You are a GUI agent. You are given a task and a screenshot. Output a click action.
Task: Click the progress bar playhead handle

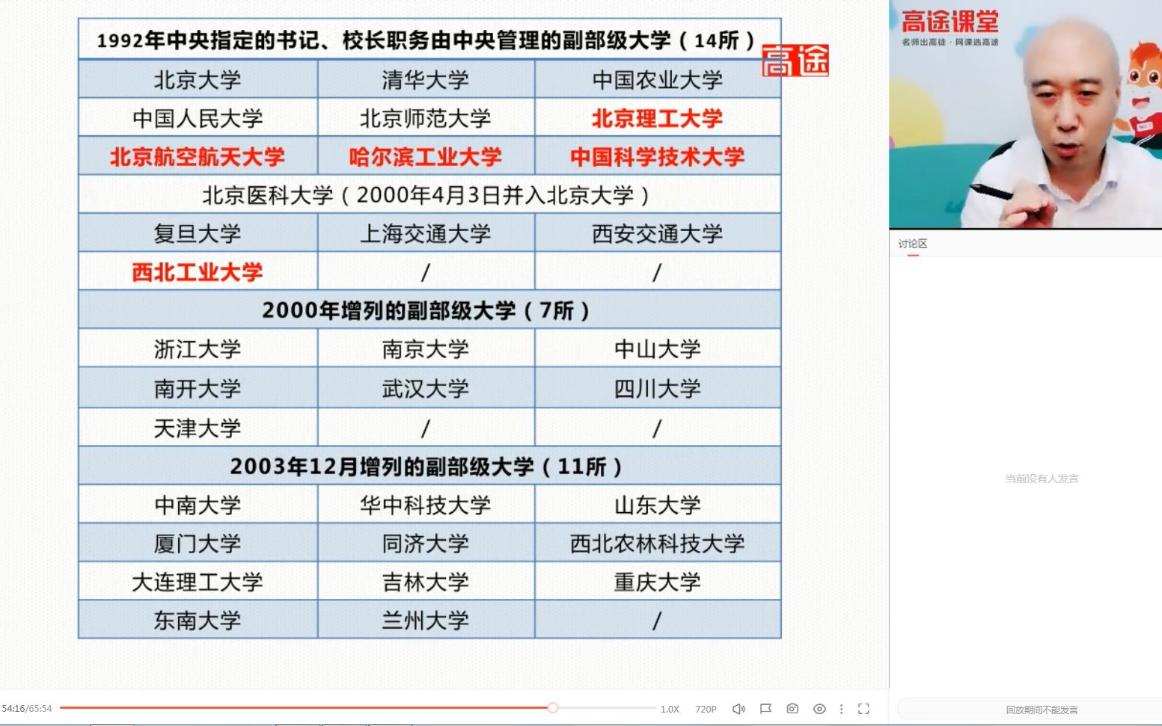553,707
